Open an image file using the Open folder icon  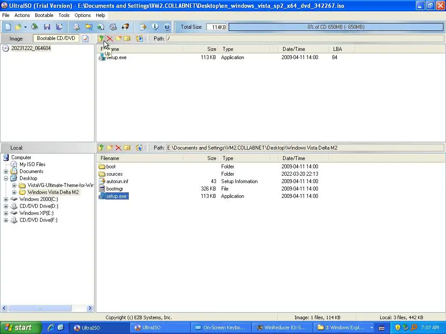[x=18, y=27]
